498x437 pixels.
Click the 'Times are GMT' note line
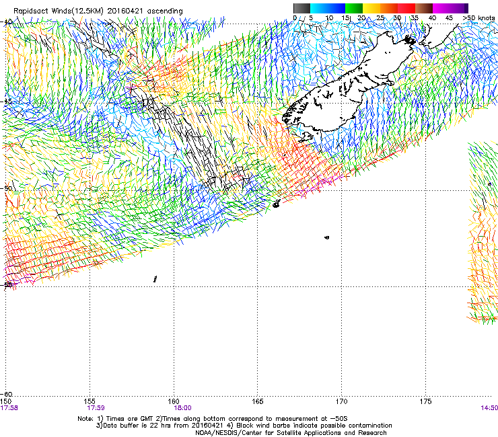click(213, 419)
